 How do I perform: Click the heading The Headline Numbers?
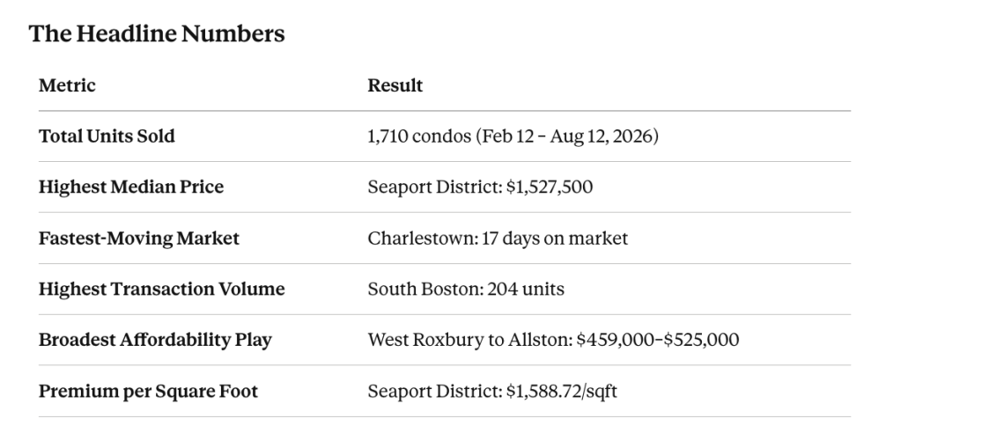pyautogui.click(x=157, y=33)
